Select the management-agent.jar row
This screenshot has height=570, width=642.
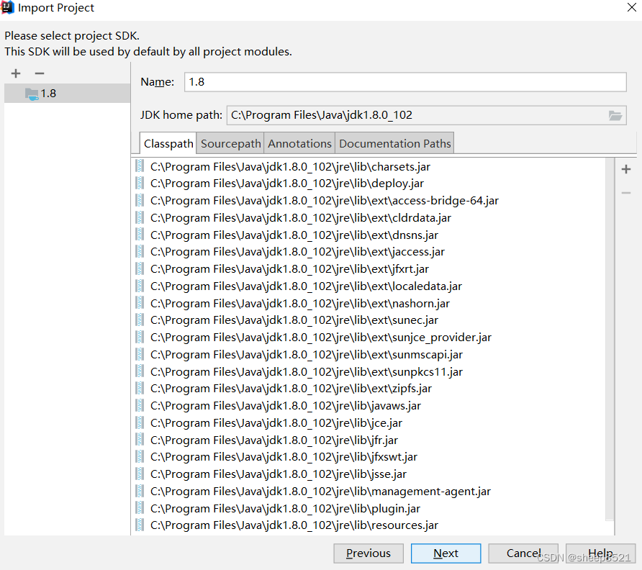point(369,492)
